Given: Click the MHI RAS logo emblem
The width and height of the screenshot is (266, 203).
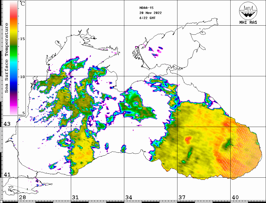Looking at the screenshot, I should tap(248, 11).
